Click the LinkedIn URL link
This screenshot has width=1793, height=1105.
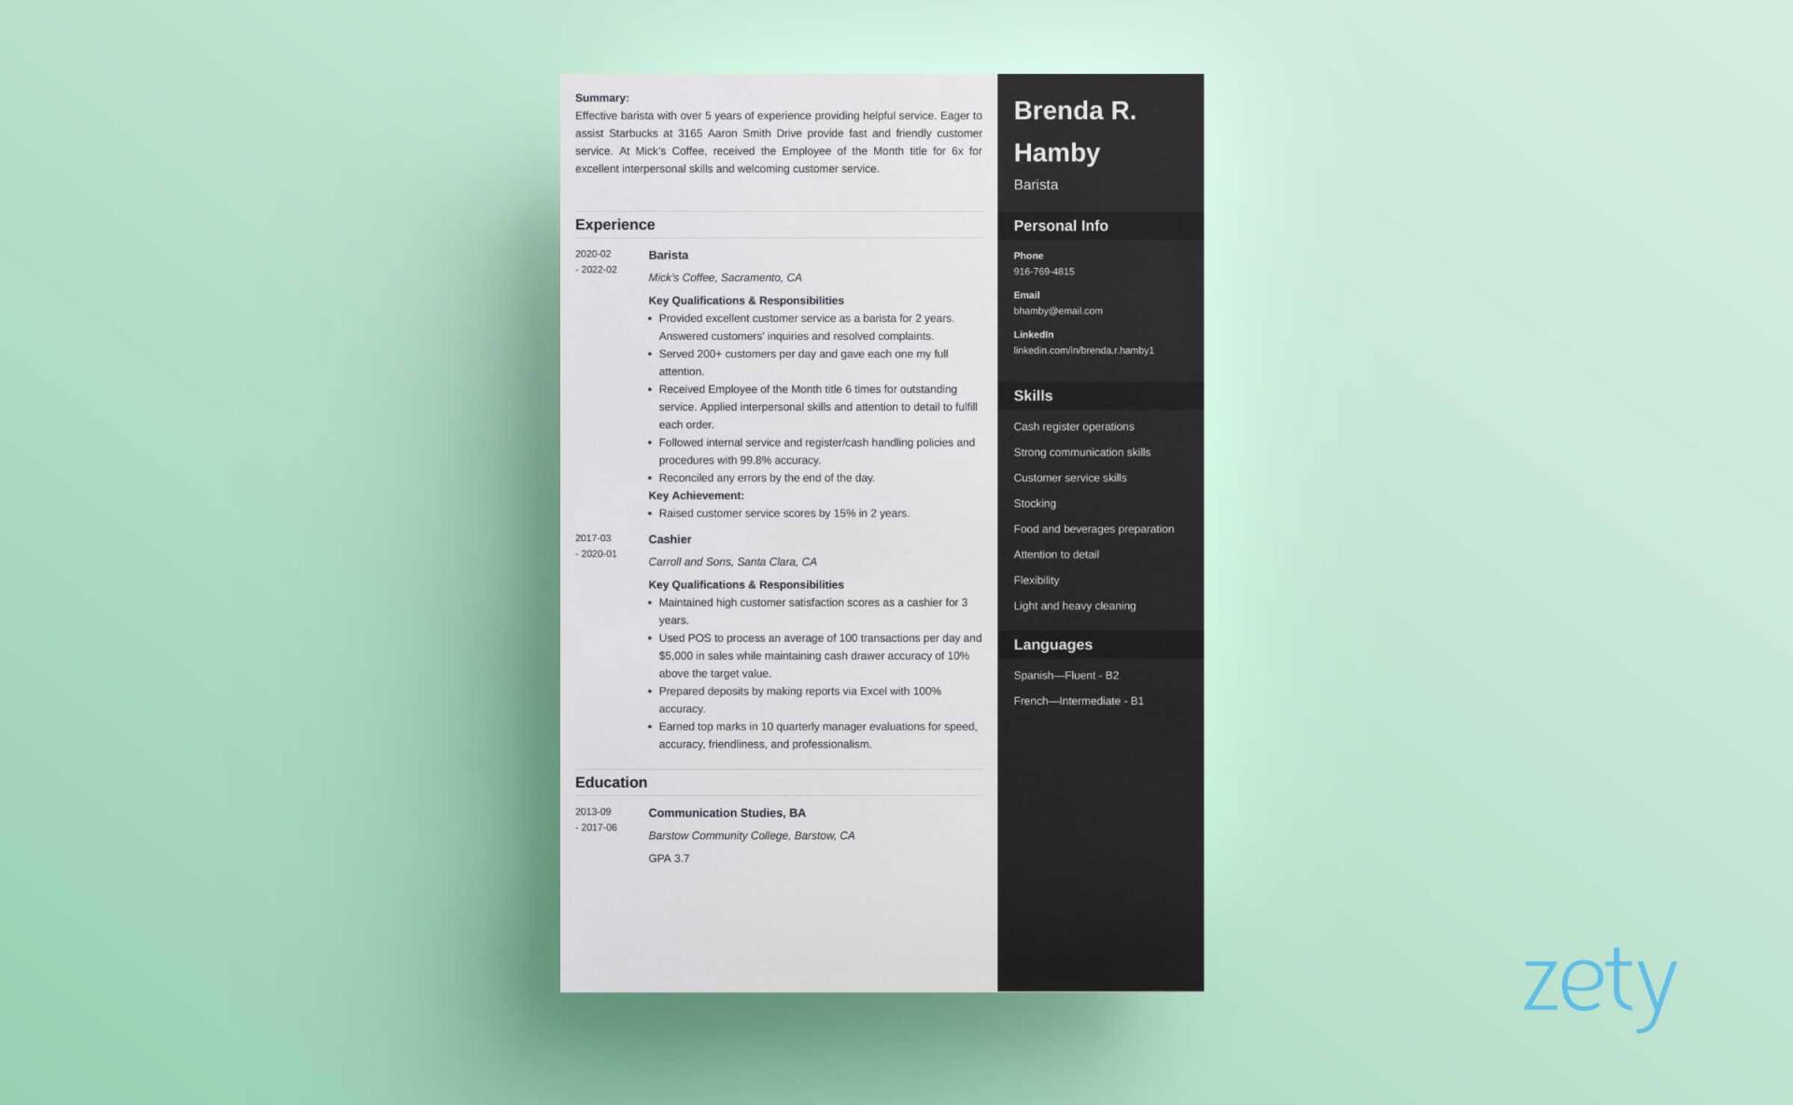[1085, 350]
